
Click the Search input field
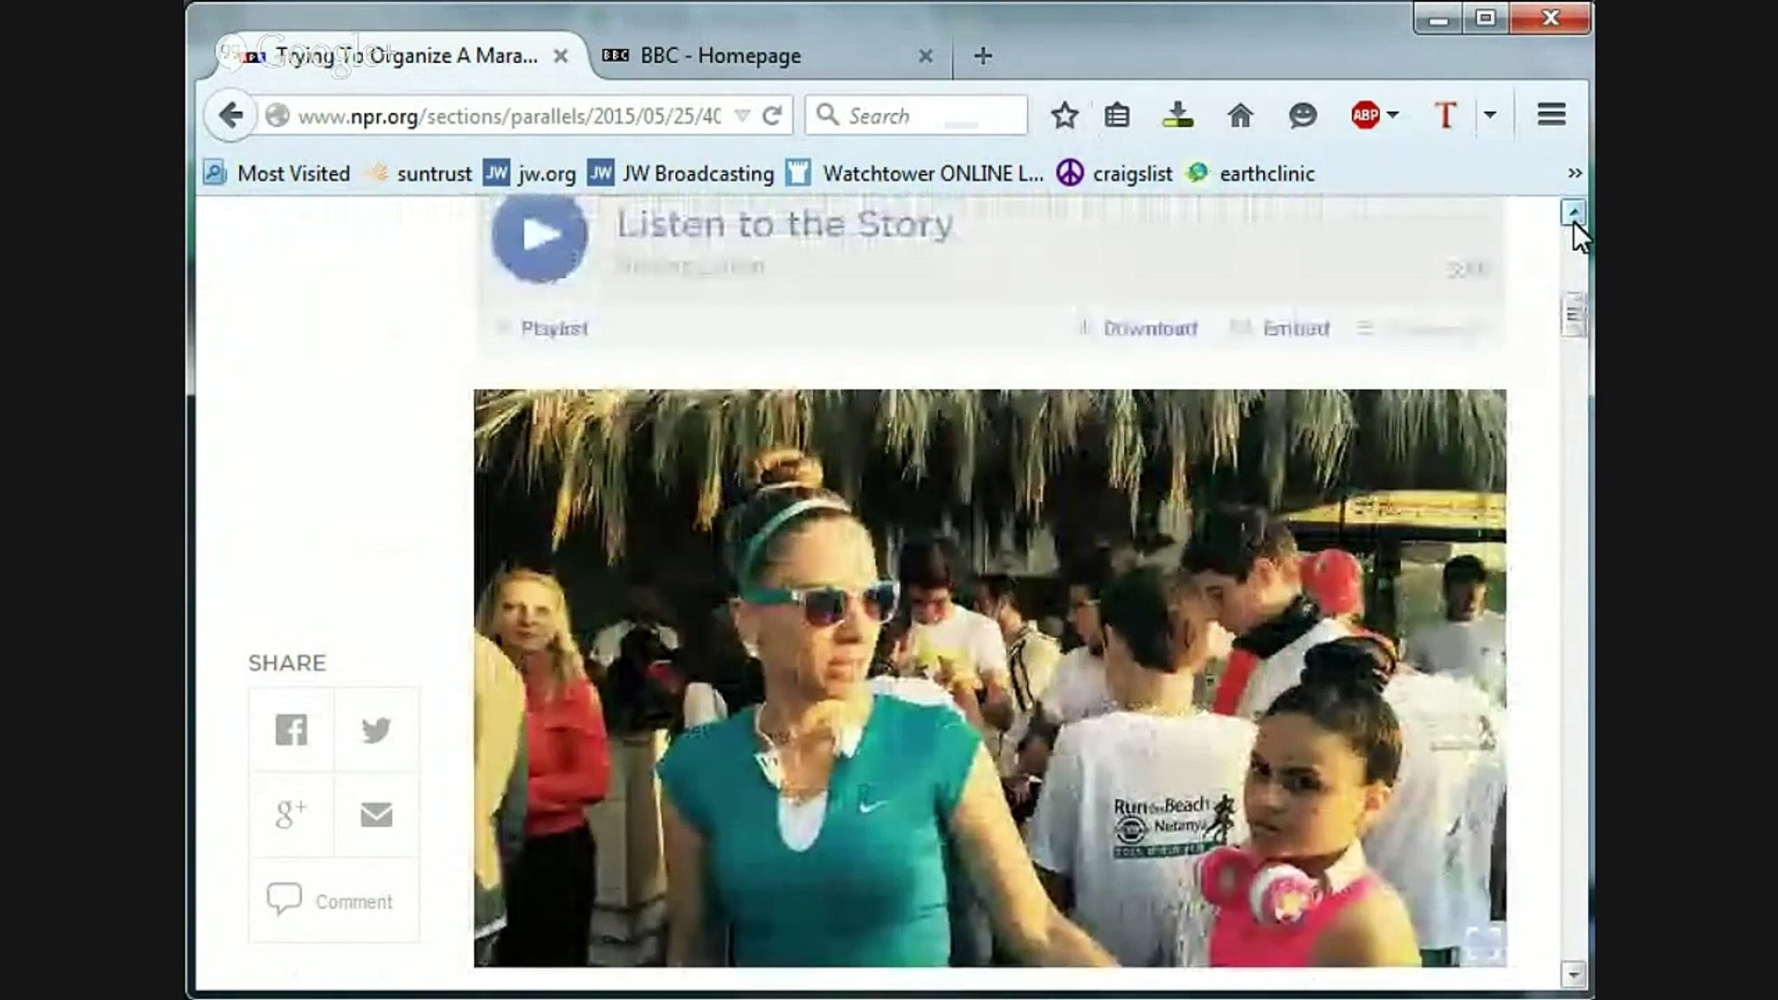(926, 116)
